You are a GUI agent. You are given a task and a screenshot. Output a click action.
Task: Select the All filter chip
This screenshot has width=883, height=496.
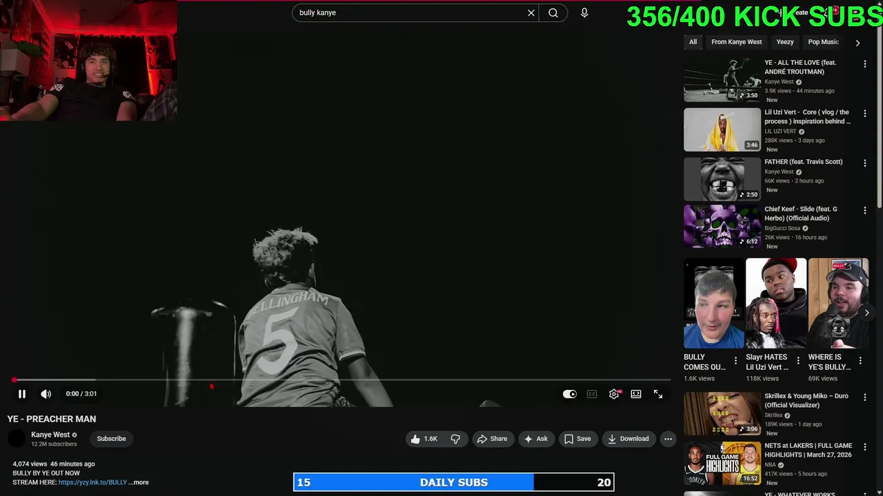(693, 42)
